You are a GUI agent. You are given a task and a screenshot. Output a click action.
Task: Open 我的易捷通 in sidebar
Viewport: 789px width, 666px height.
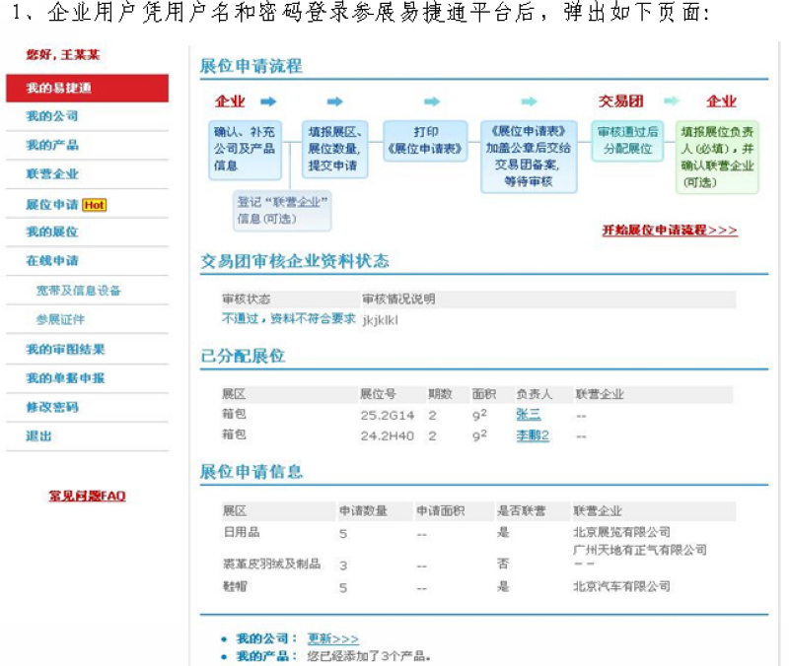(x=59, y=88)
